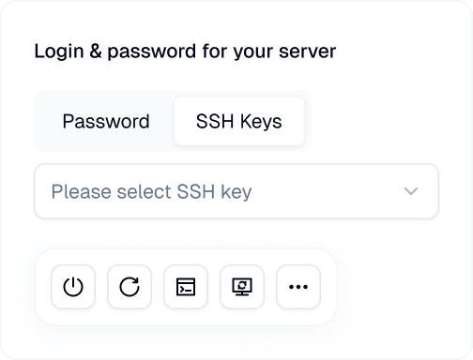Screen dimensions: 473x360
Task: Click the screen with refresh arrows button
Action: point(242,287)
